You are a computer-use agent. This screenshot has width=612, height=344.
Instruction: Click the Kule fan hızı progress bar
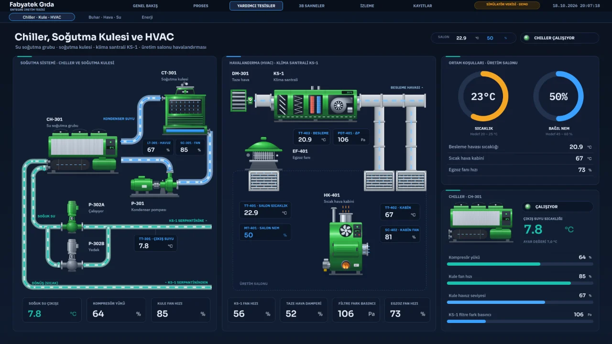click(x=521, y=283)
